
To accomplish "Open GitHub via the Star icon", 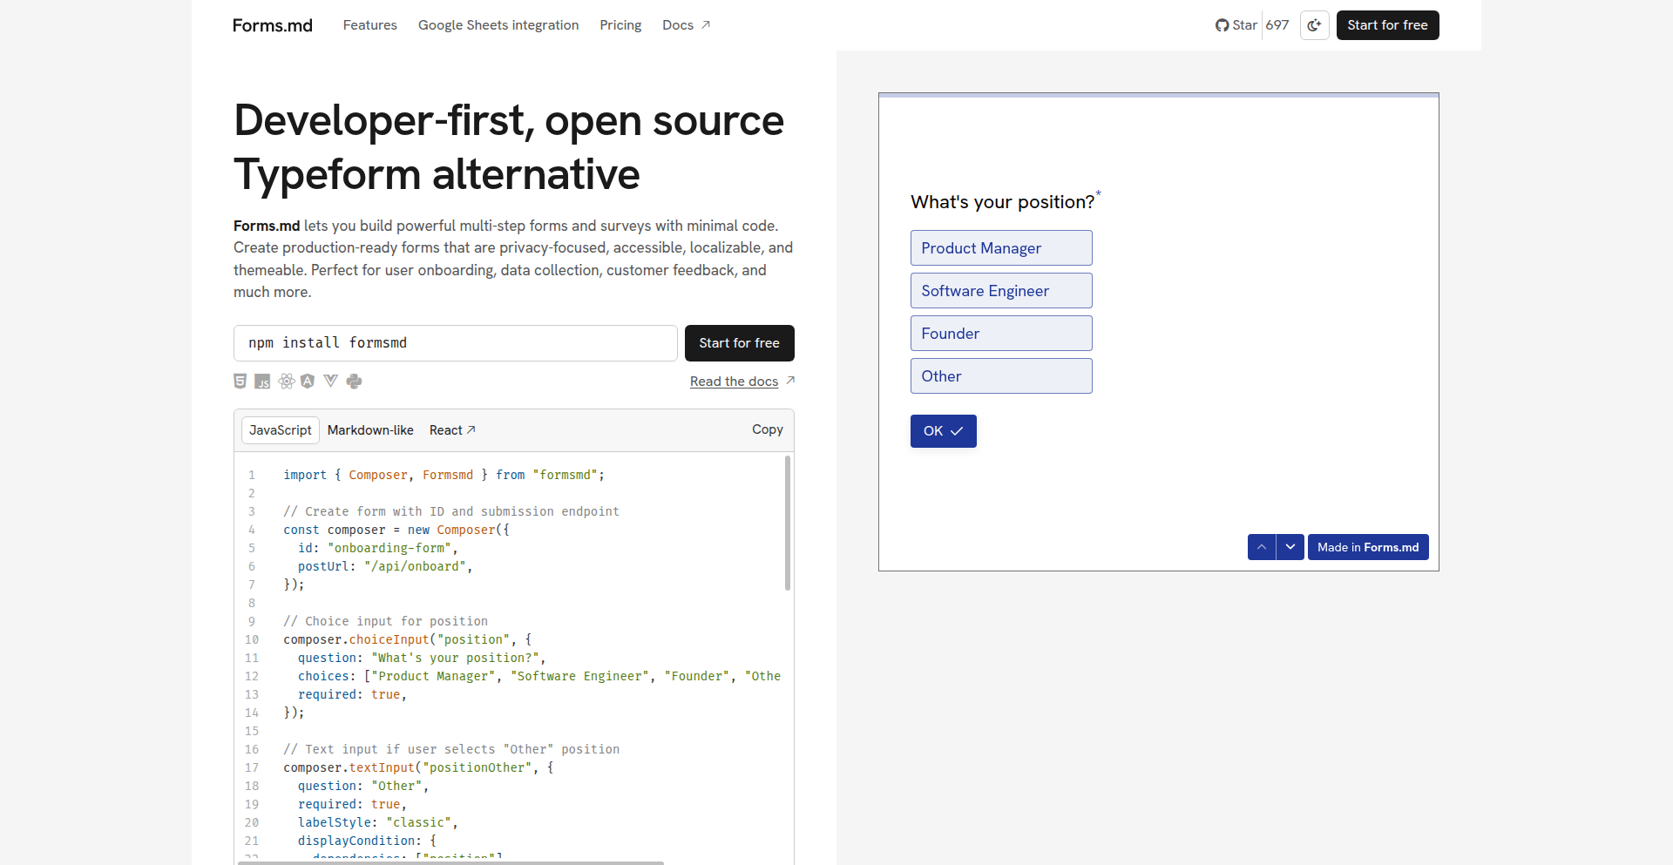I will point(1236,25).
